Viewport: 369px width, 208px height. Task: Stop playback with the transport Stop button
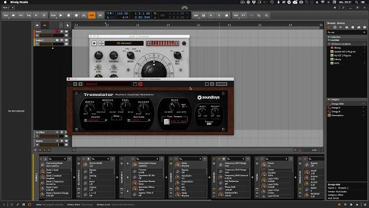pos(69,16)
